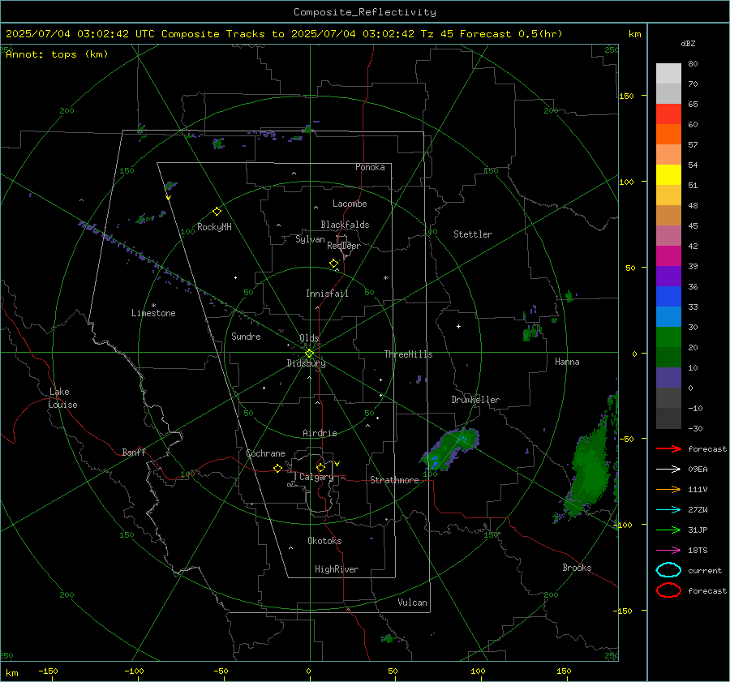Click the Limestone label

153,313
